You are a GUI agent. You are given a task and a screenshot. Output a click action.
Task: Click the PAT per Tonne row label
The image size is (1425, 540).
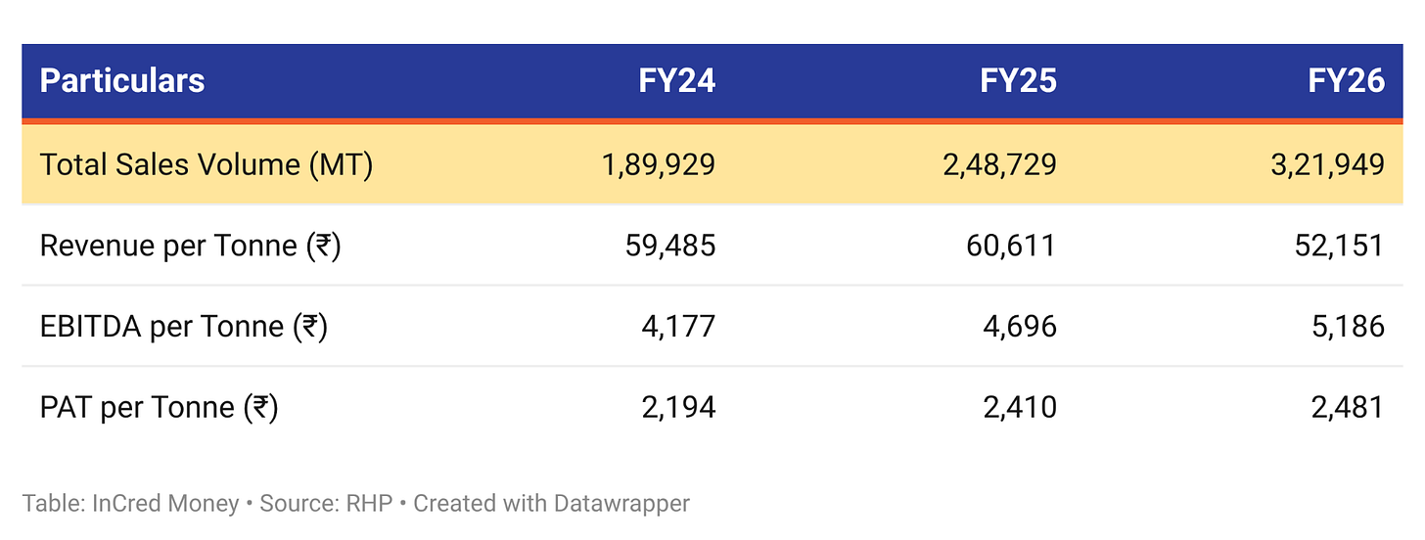tap(160, 407)
